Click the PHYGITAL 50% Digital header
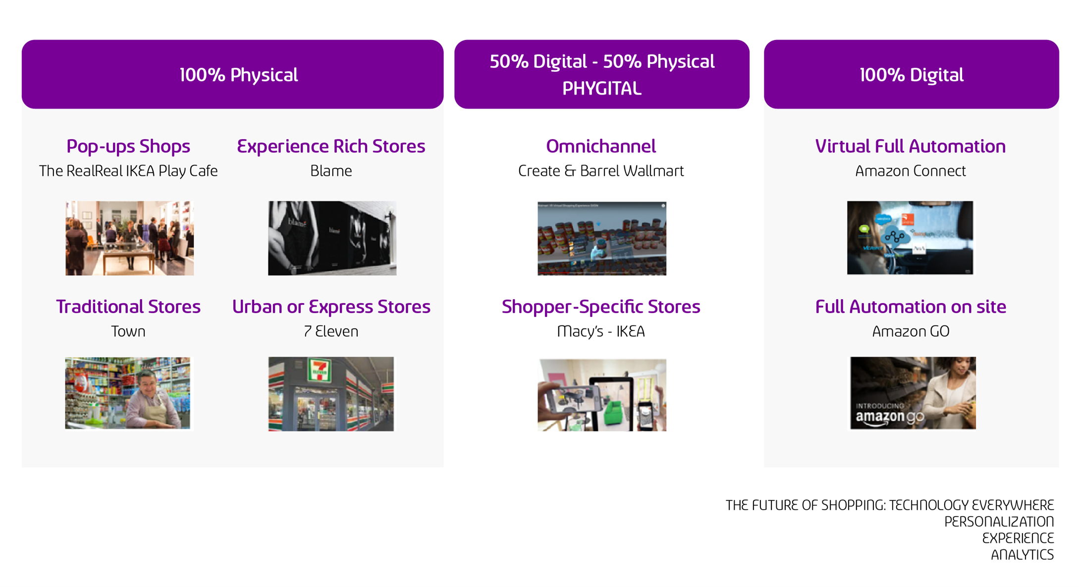The image size is (1079, 587). point(602,74)
